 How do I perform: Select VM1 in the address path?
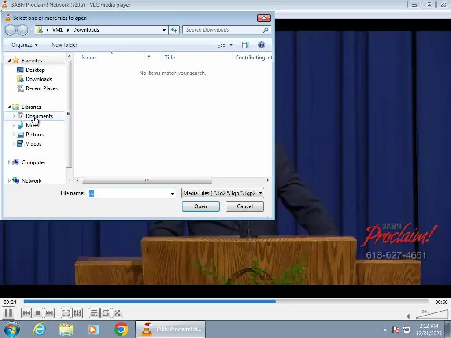57,30
